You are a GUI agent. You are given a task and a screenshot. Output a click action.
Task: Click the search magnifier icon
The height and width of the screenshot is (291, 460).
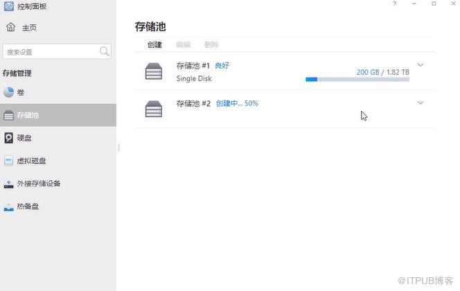coord(104,51)
